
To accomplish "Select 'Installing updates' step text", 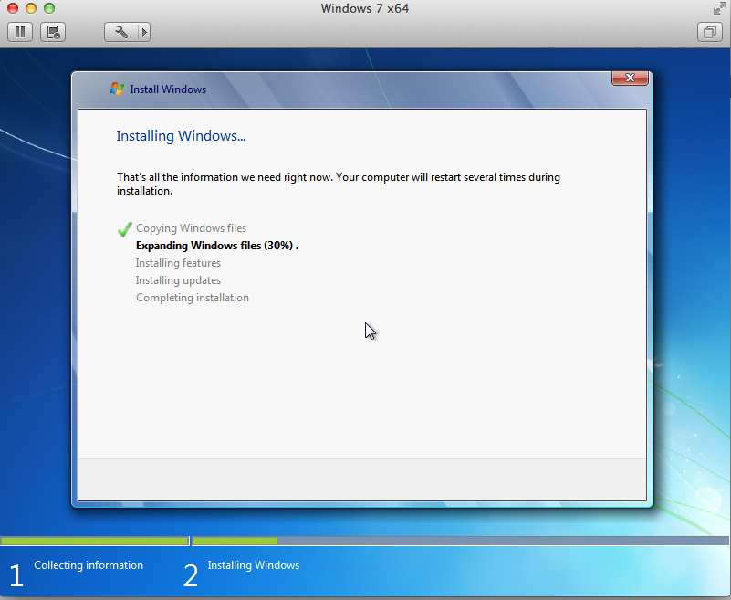I will pyautogui.click(x=178, y=280).
